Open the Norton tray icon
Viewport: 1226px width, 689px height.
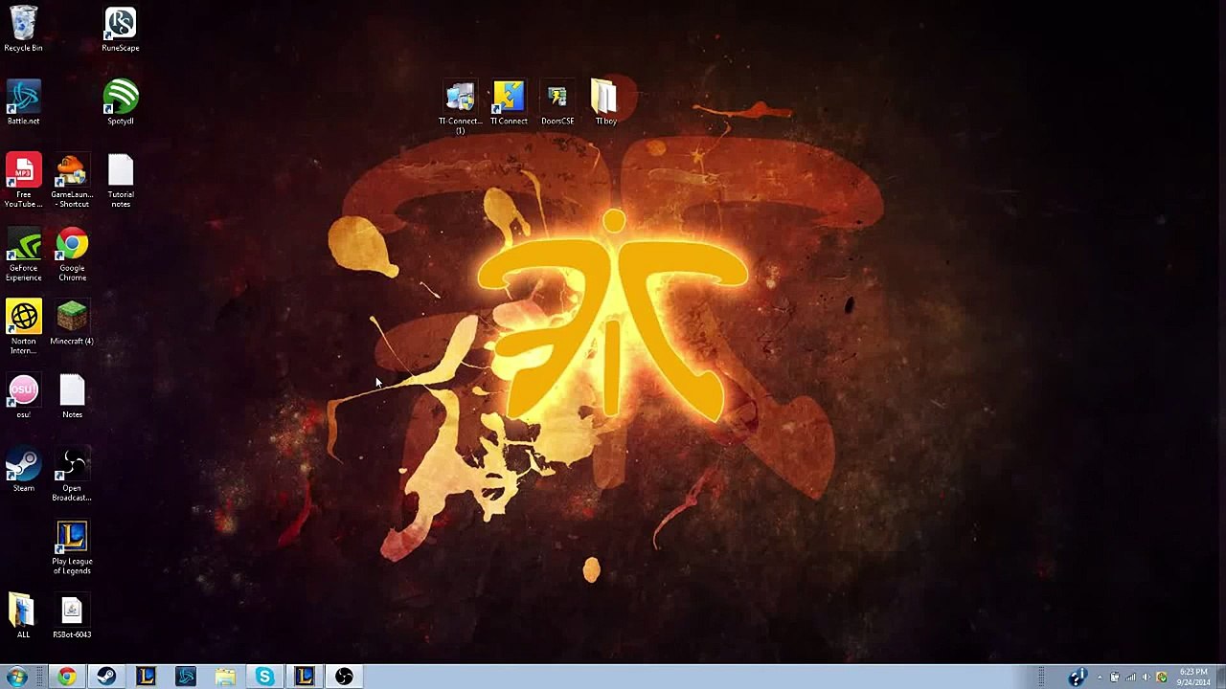1162,678
